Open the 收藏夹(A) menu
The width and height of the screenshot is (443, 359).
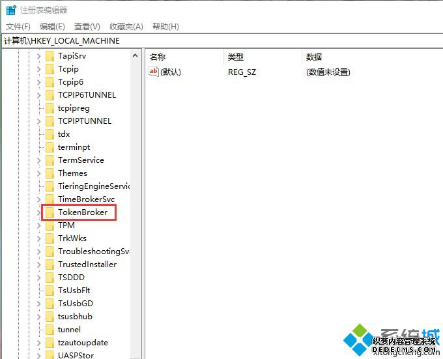(x=126, y=27)
